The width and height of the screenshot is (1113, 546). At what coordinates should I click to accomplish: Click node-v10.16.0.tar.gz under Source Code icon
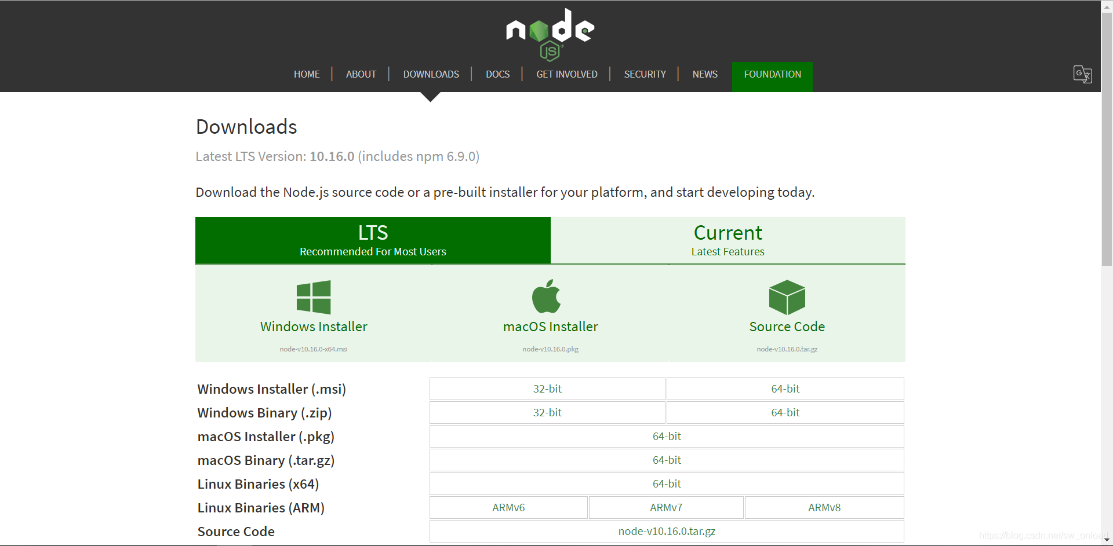[787, 349]
